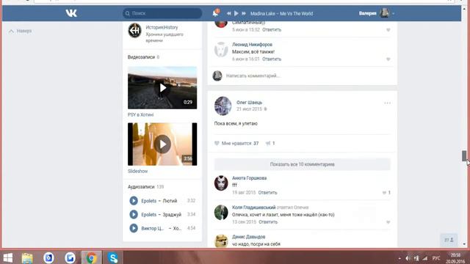
Task: Open Коля Гладишевський's profile name
Action: 253,207
